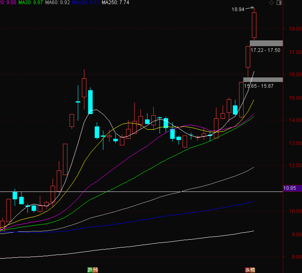Click the 13.00 axis price label
The height and width of the screenshot is (273, 302).
pos(295,143)
